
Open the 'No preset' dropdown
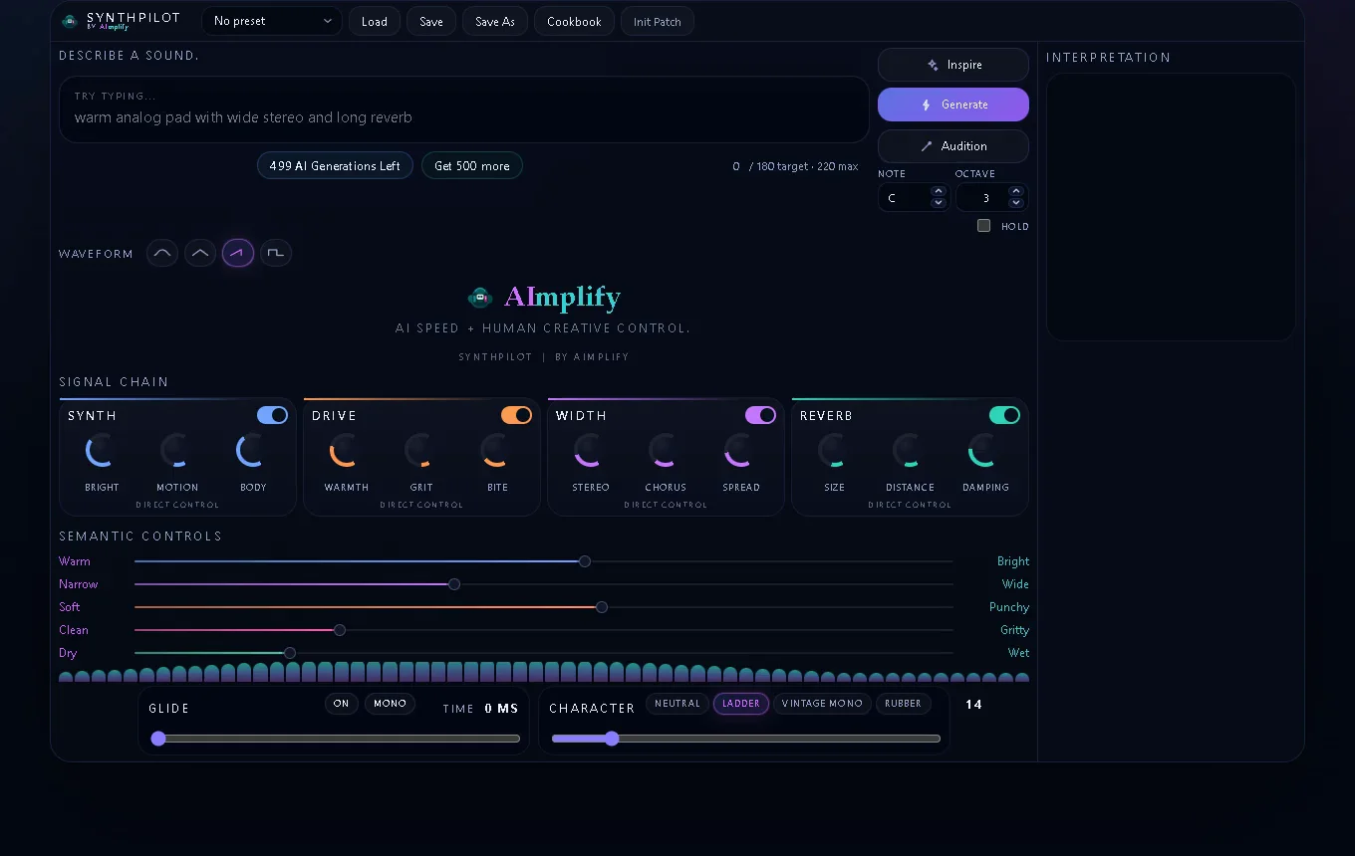tap(272, 21)
